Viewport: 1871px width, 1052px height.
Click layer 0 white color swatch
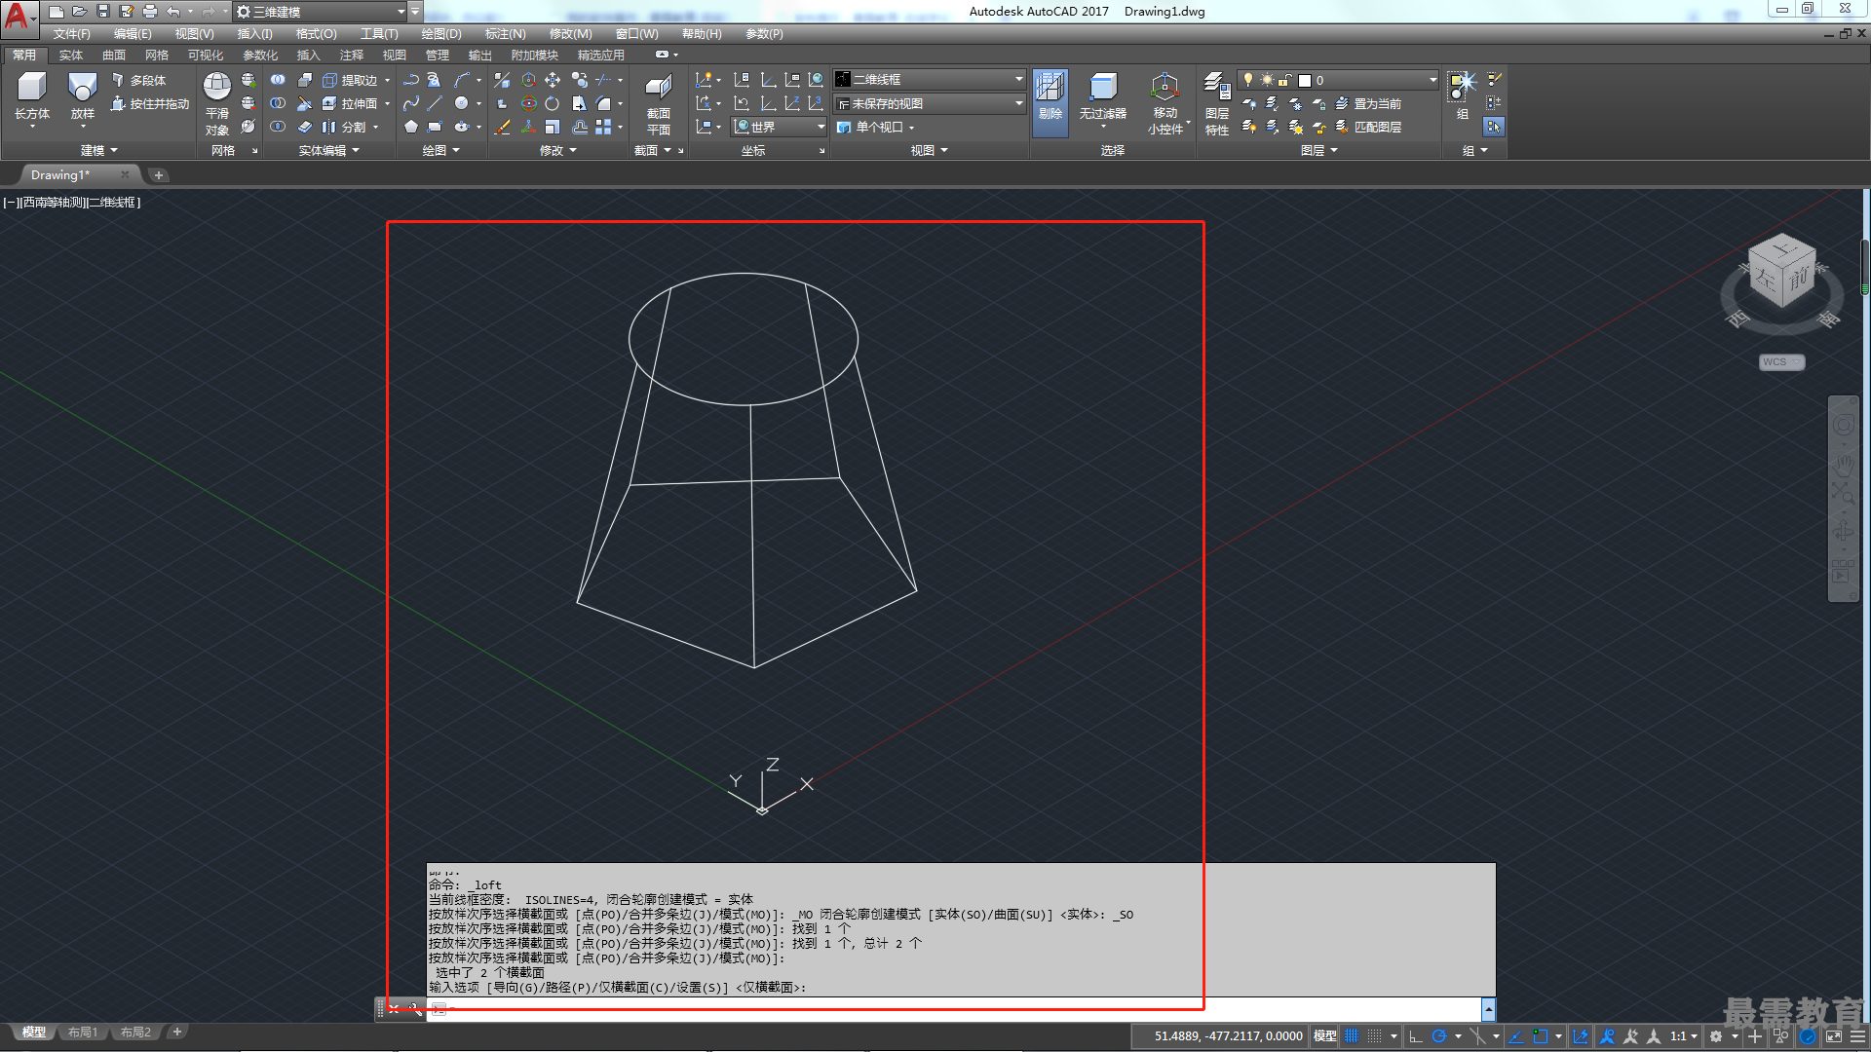tap(1305, 80)
